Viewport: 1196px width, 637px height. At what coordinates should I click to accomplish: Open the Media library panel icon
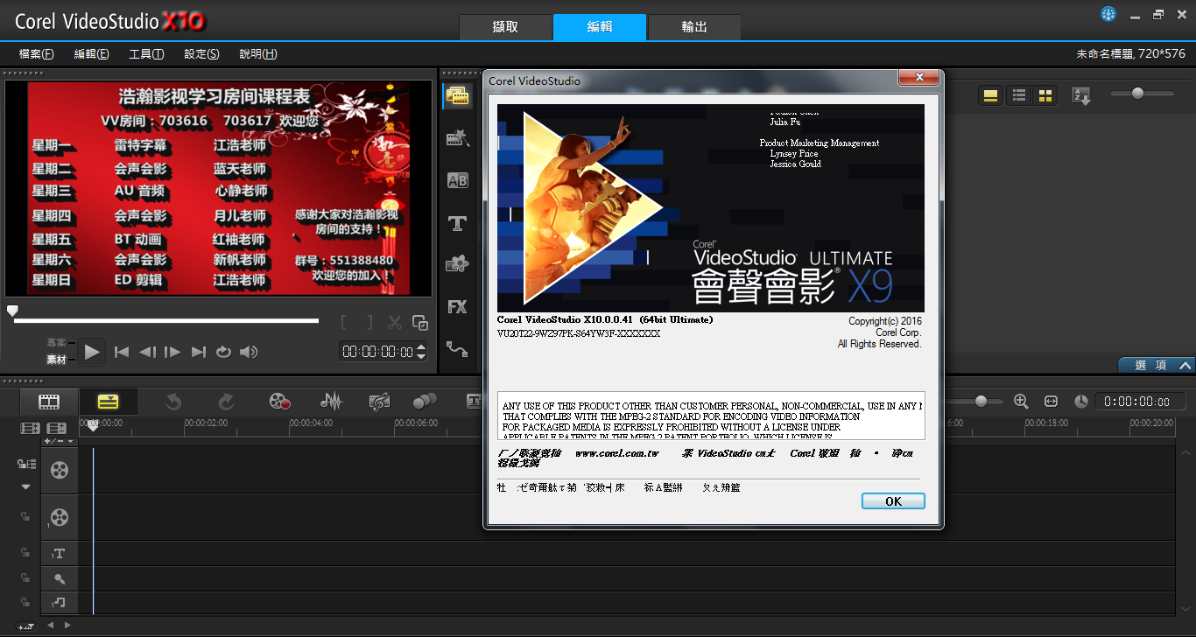(457, 95)
